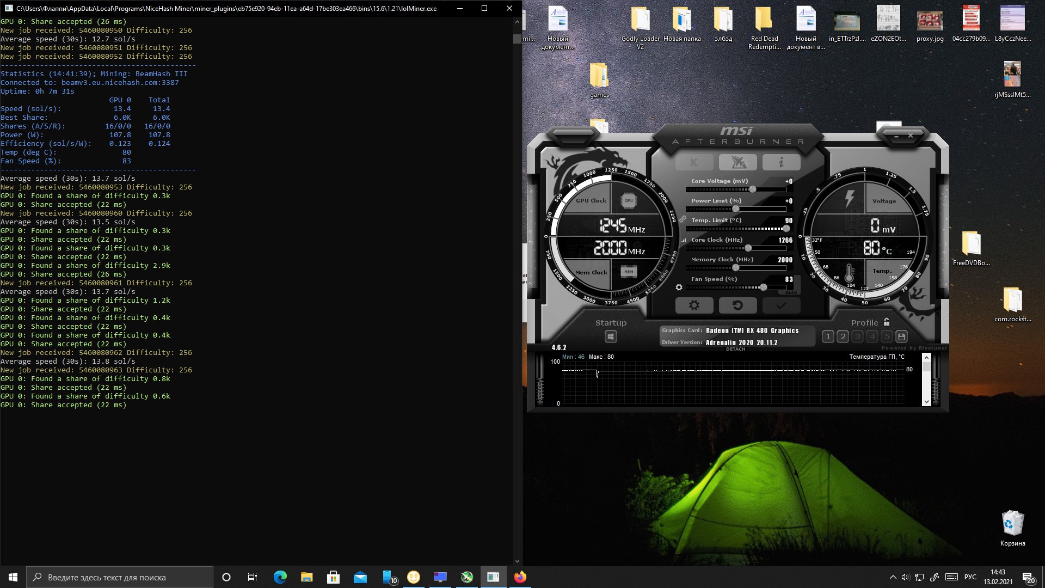The width and height of the screenshot is (1045, 588).
Task: Open Afterburner settings gear button
Action: (694, 305)
